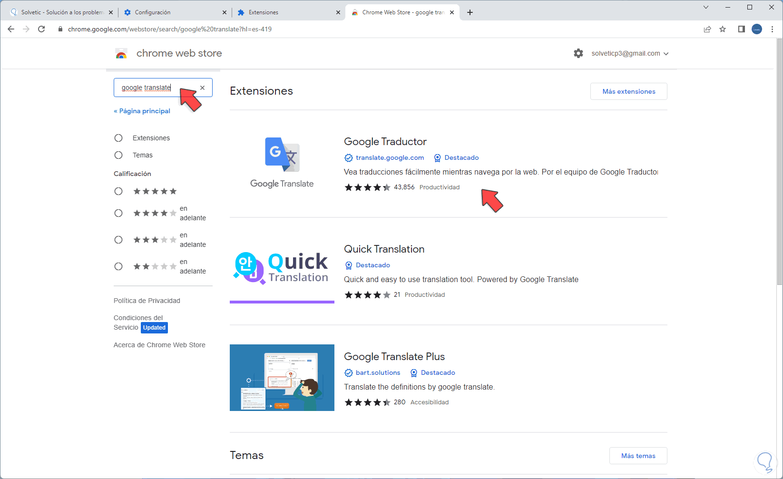Filter by two stars en adelante
783x479 pixels.
tap(118, 266)
